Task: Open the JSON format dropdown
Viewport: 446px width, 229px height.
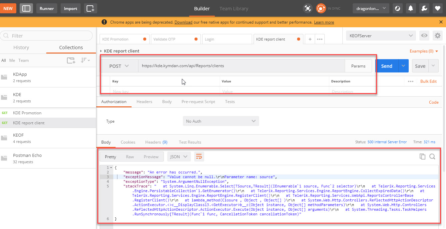Action: [x=179, y=157]
